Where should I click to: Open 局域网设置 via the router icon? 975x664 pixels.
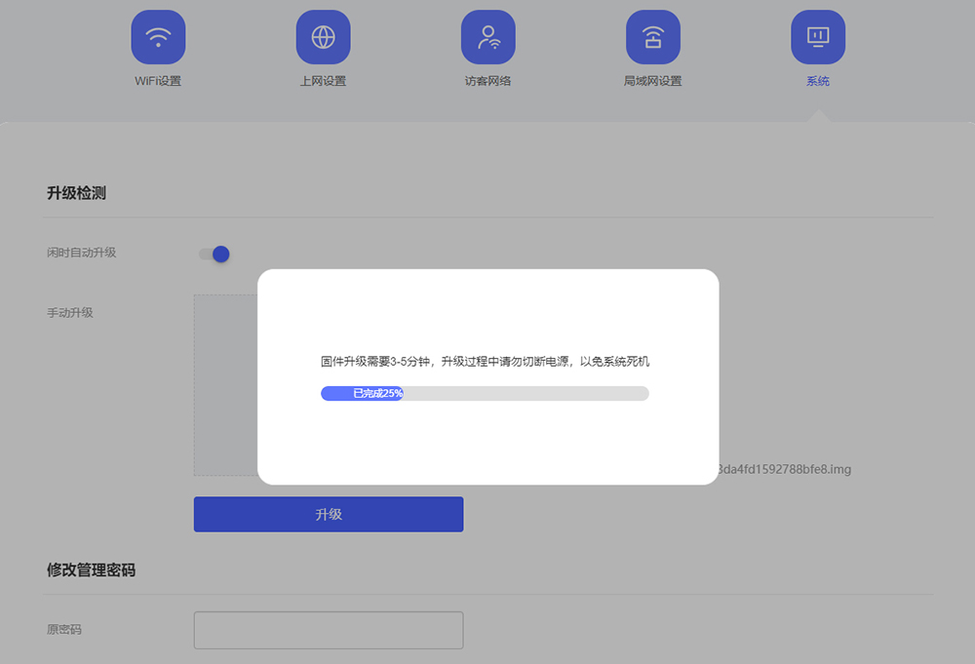[x=652, y=36]
